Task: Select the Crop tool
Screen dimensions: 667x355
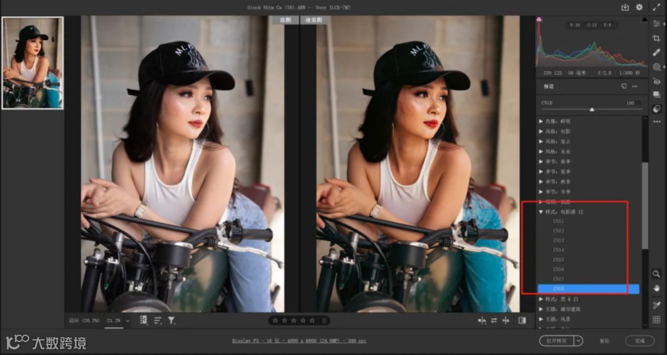Action: pyautogui.click(x=657, y=38)
